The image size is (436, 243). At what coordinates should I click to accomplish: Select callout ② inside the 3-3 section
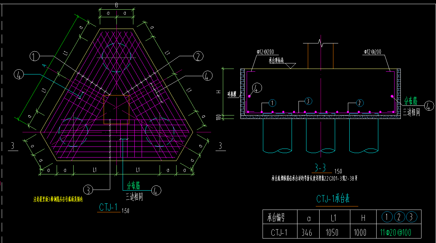(359, 103)
